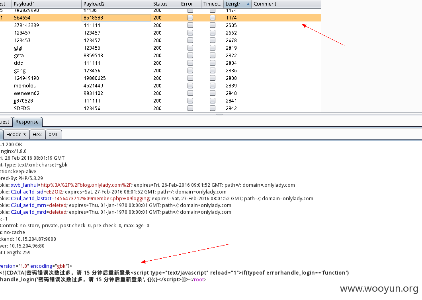Click the Length: 259 header line
This screenshot has width=422, height=300.
pyautogui.click(x=16, y=252)
